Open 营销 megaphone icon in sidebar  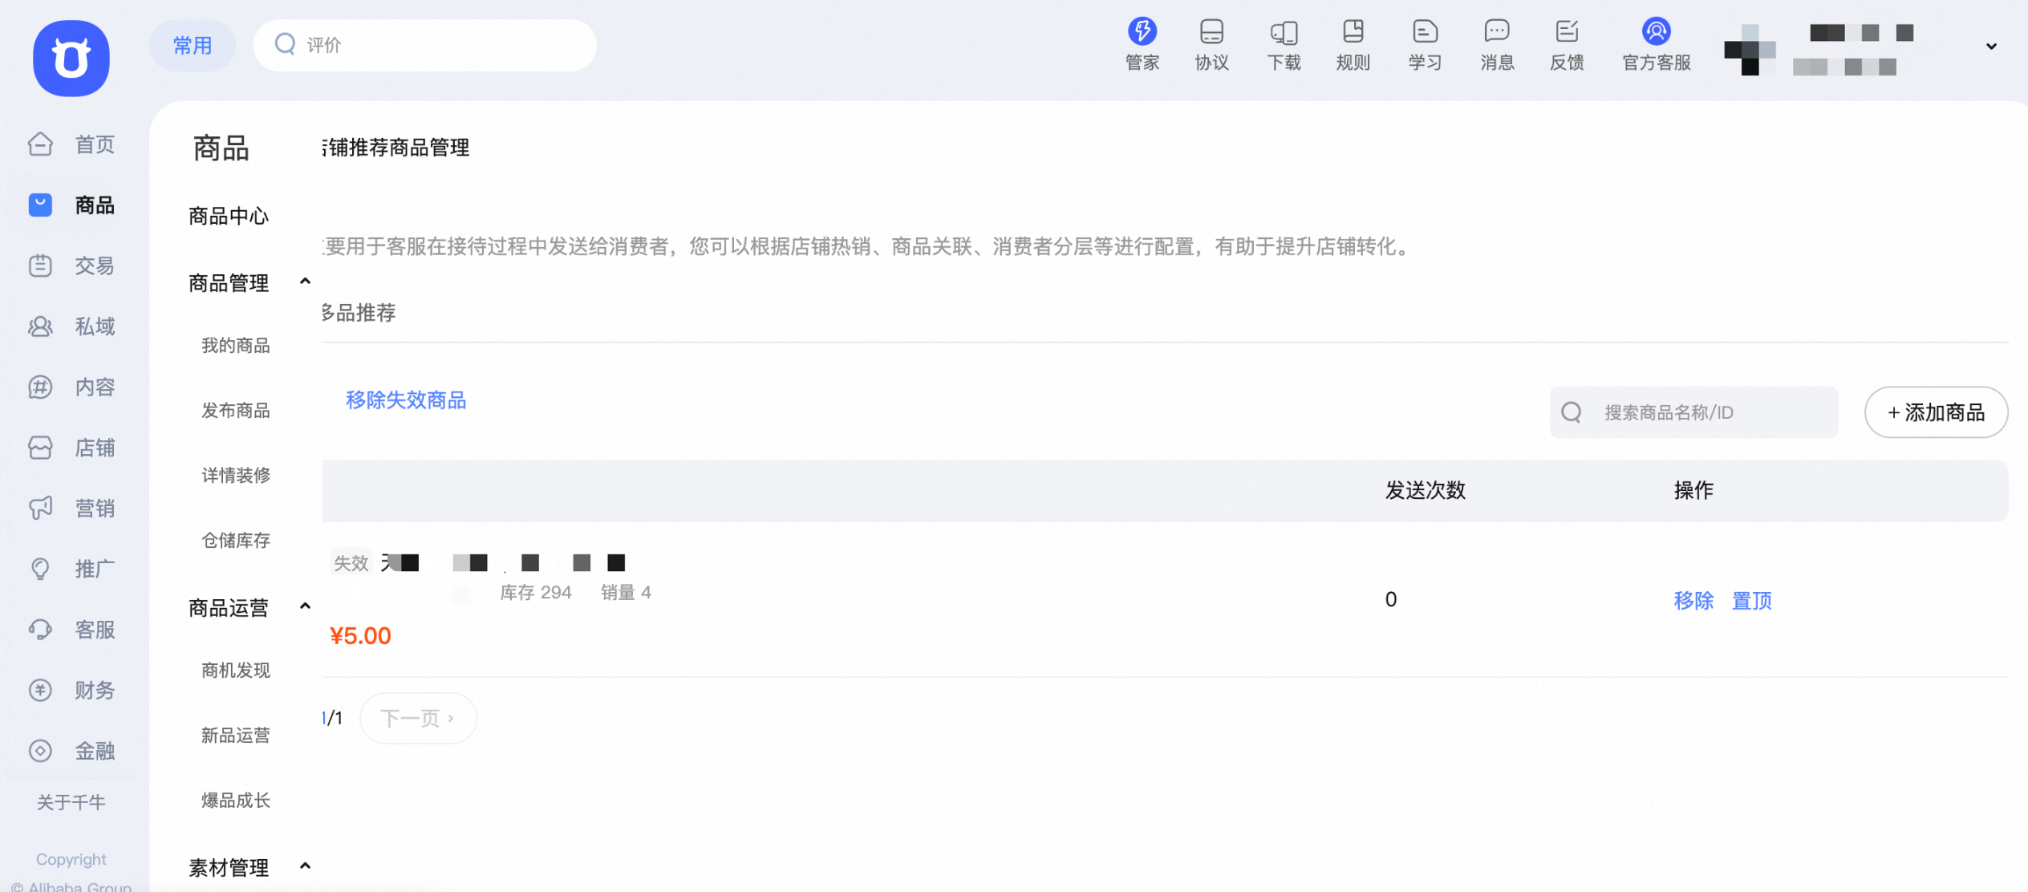[40, 509]
